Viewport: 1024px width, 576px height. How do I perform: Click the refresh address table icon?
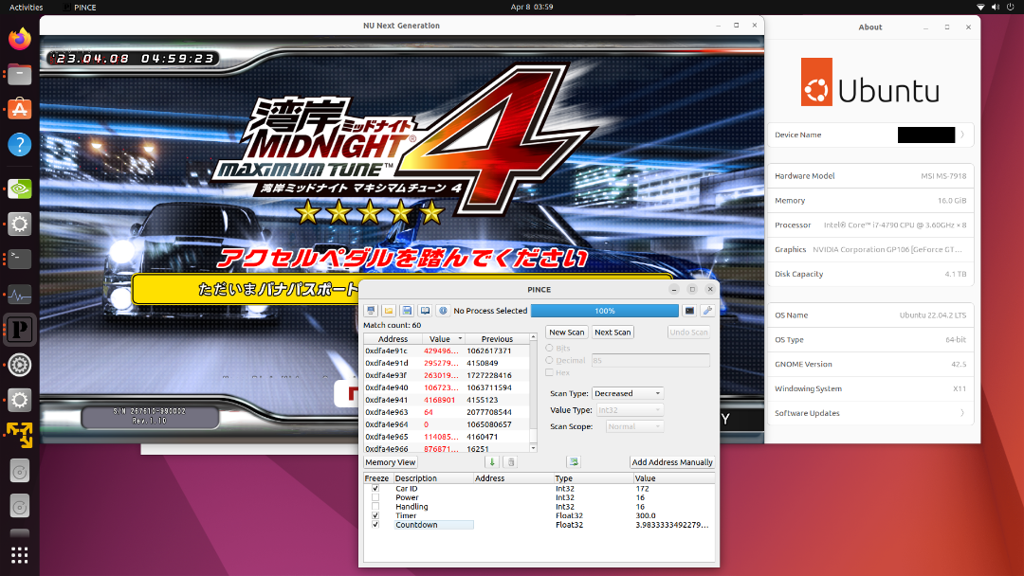click(574, 462)
